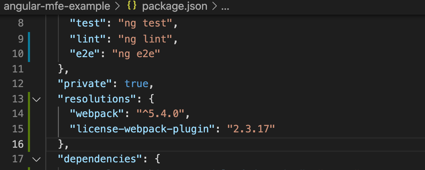Collapse the resolutions block fold chevron

(36, 99)
